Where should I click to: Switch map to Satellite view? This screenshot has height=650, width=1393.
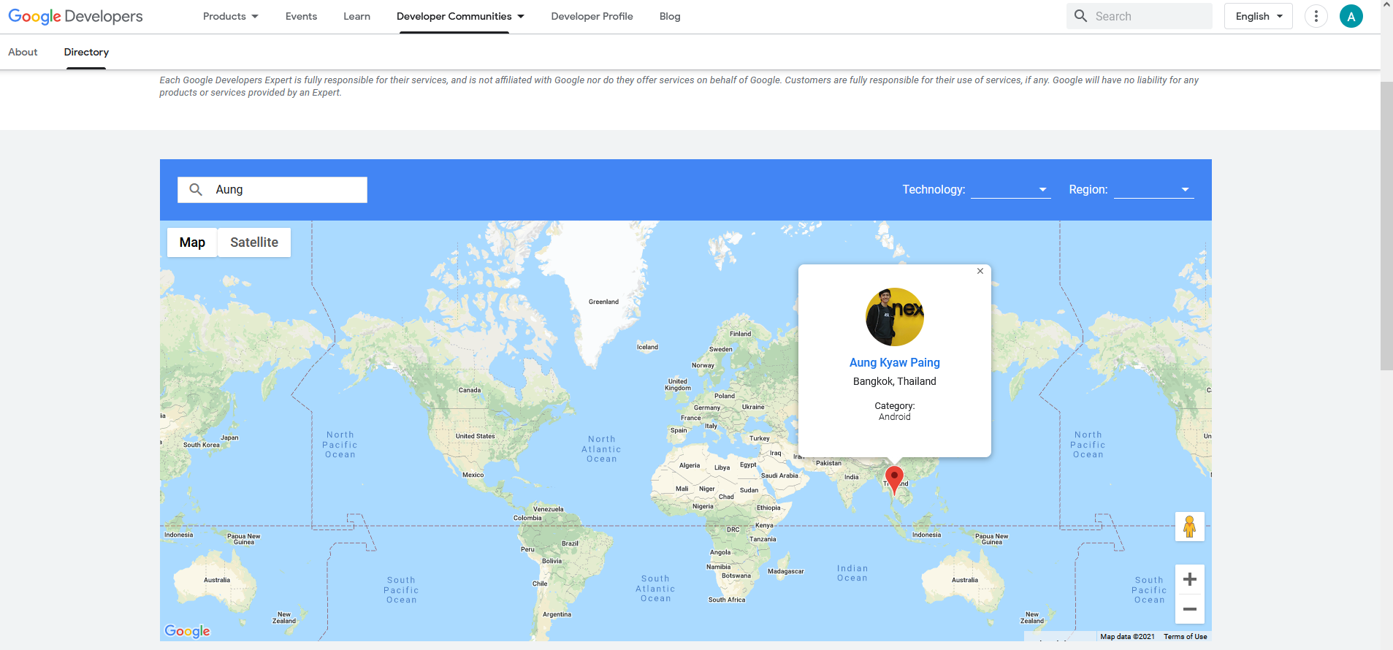pos(254,242)
